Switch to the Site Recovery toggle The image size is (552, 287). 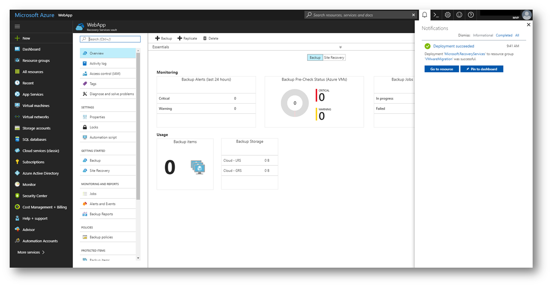[x=334, y=58]
